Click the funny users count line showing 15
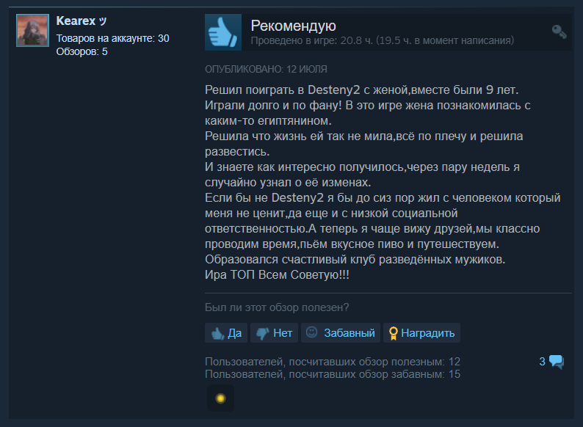Image resolution: width=583 pixels, height=427 pixels. click(x=333, y=374)
